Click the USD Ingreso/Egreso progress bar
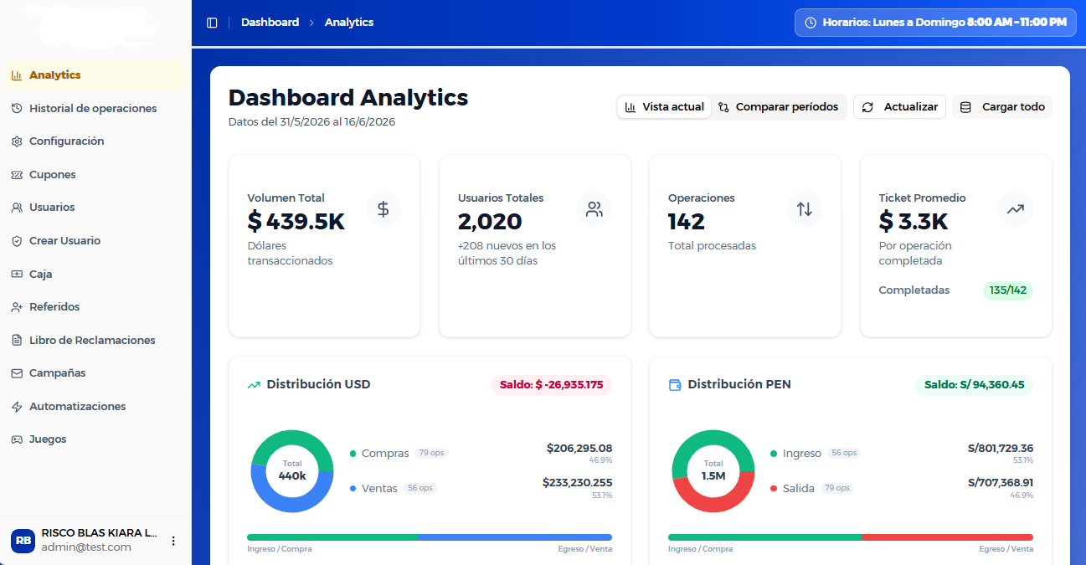 pos(430,537)
